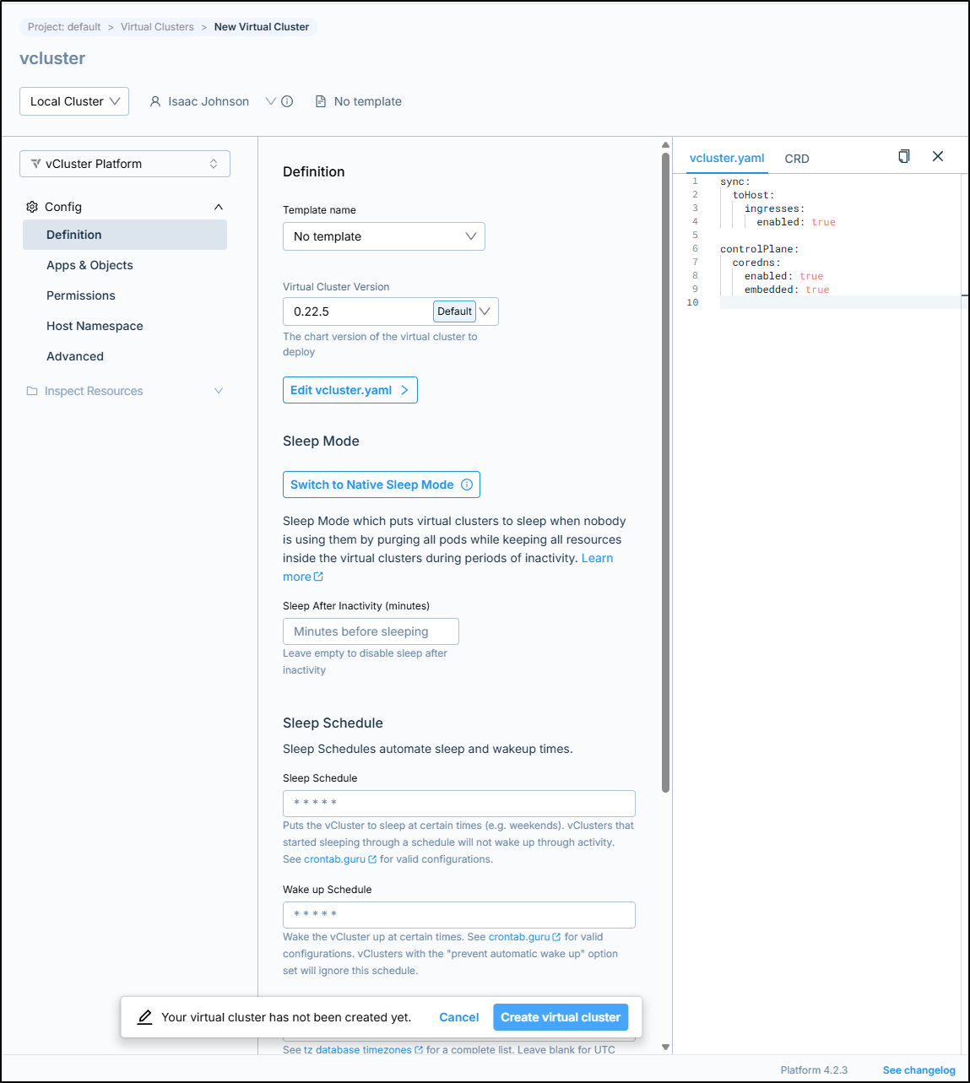970x1083 pixels.
Task: Click the Project: default breadcrumb
Action: point(64,27)
